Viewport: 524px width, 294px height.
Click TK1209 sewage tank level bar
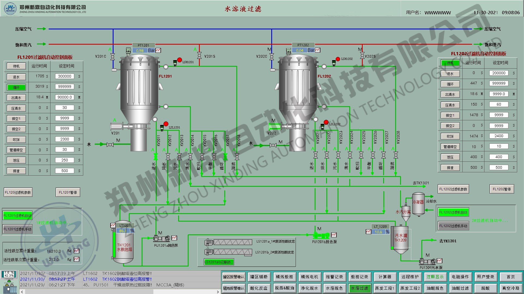click(392, 237)
